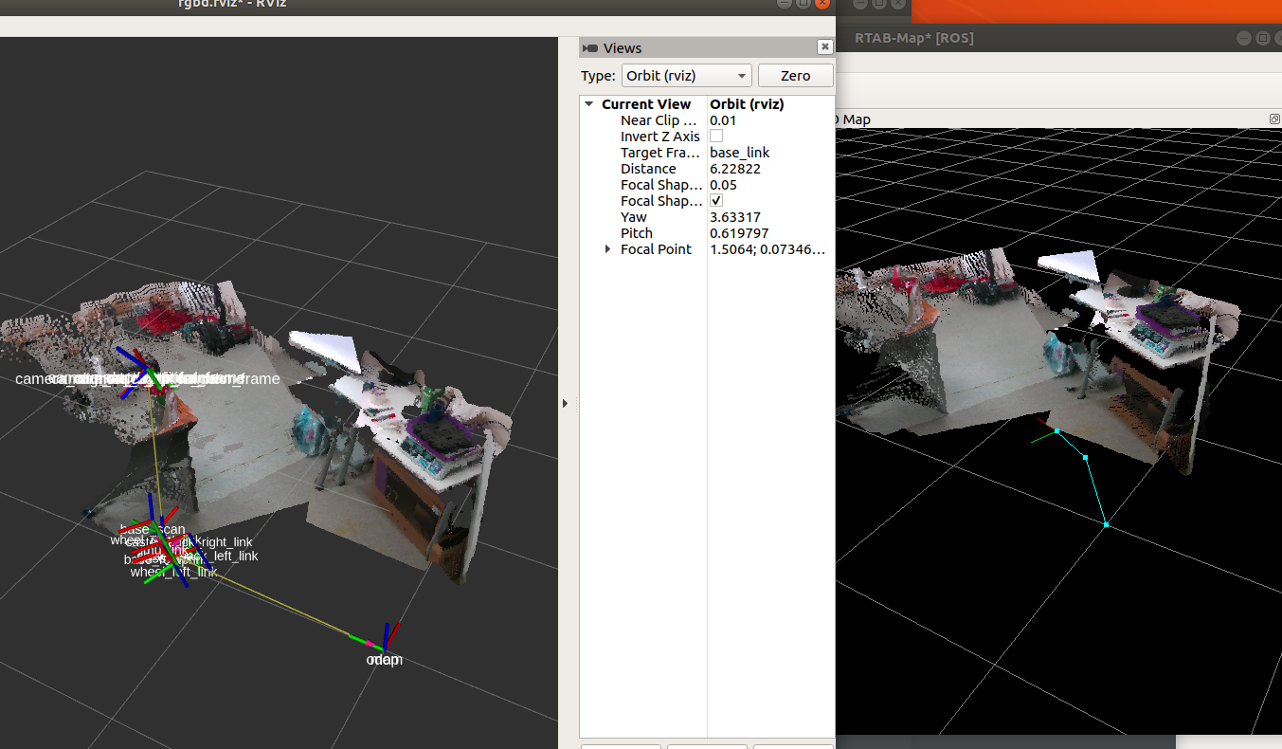Click the panel collapse arrow beside the Views panel
Image resolution: width=1282 pixels, height=749 pixels.
pyautogui.click(x=565, y=403)
